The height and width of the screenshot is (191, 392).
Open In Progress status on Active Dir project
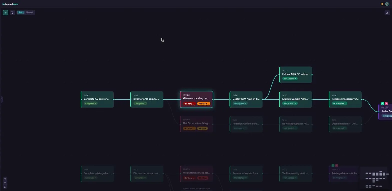(387, 116)
